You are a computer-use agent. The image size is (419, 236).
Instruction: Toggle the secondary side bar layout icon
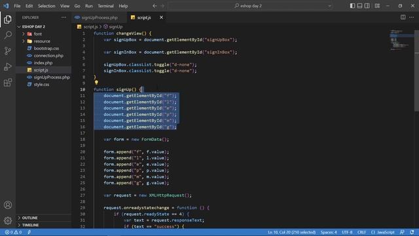(x=367, y=6)
